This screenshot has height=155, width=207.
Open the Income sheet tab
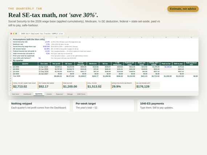click(49, 94)
